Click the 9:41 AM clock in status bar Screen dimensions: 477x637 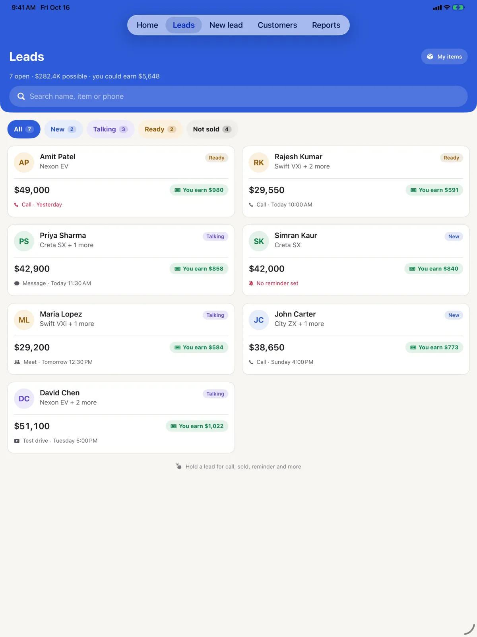(23, 8)
